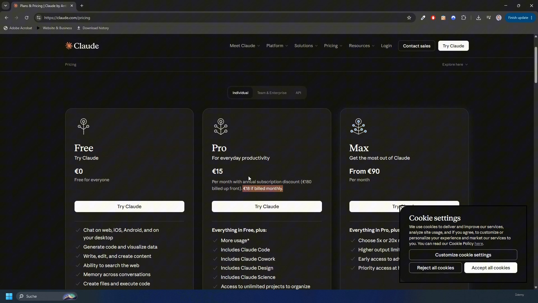538x303 pixels.
Task: Click the 'For everyday productivity' Pro subtitle
Action: 241,158
